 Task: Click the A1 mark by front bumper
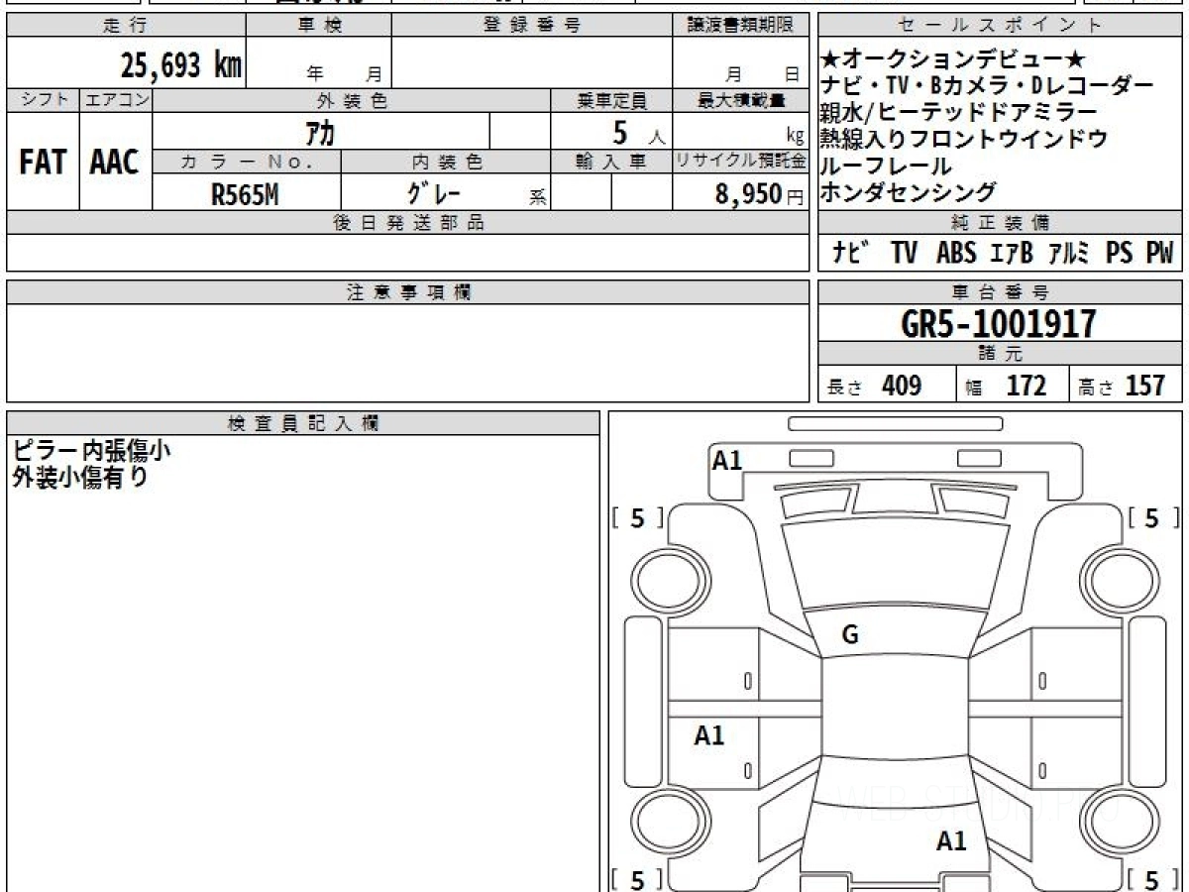727,460
